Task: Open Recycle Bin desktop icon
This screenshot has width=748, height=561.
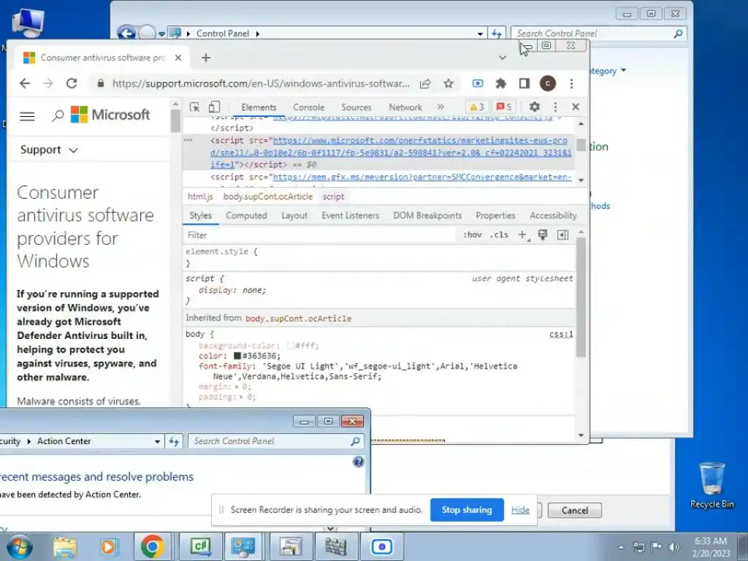Action: (x=711, y=486)
